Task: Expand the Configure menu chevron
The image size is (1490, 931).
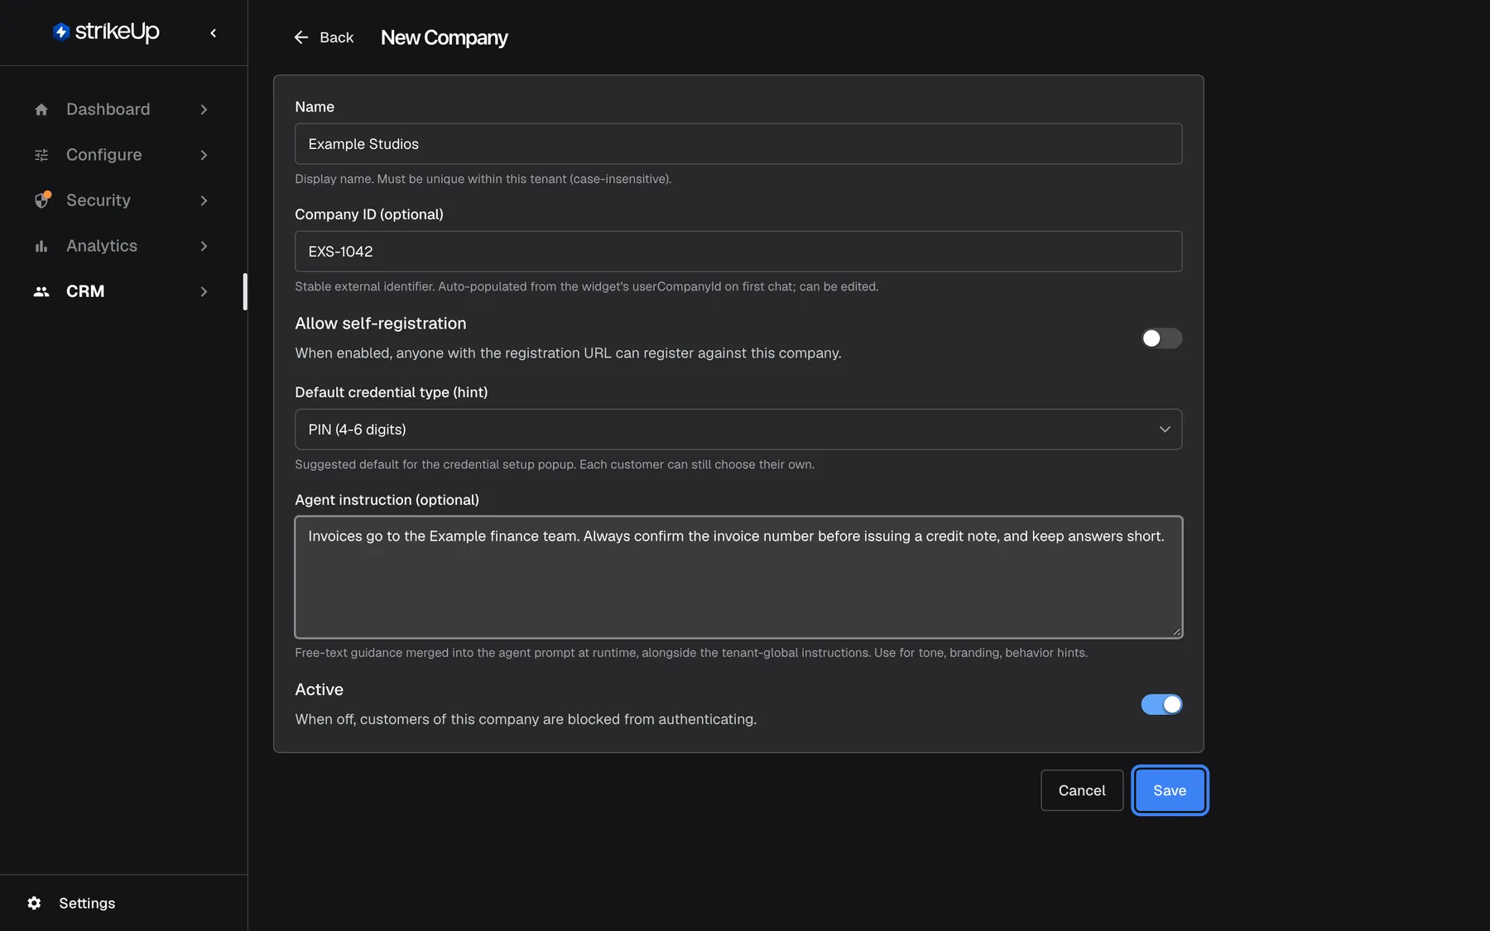Action: 204,155
